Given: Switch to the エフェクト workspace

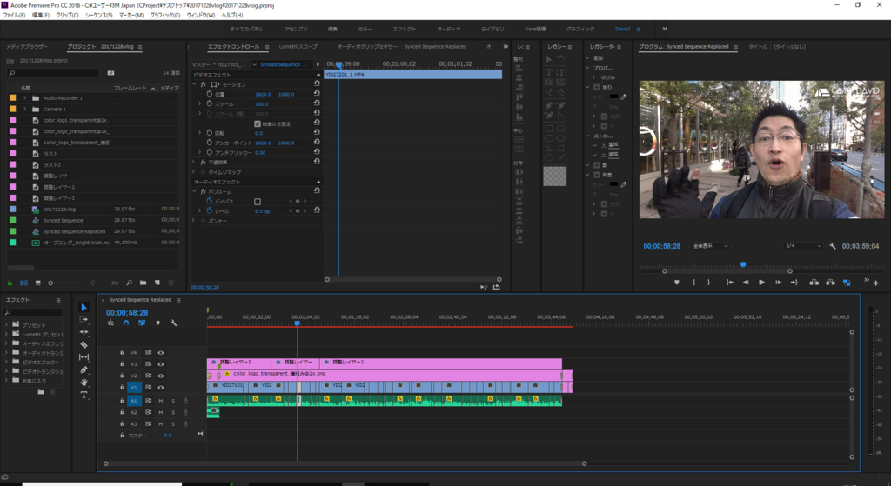Looking at the screenshot, I should pos(405,29).
